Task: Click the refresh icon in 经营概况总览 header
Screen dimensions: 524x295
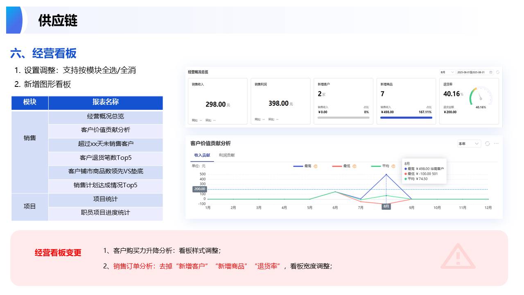Action: (498, 72)
